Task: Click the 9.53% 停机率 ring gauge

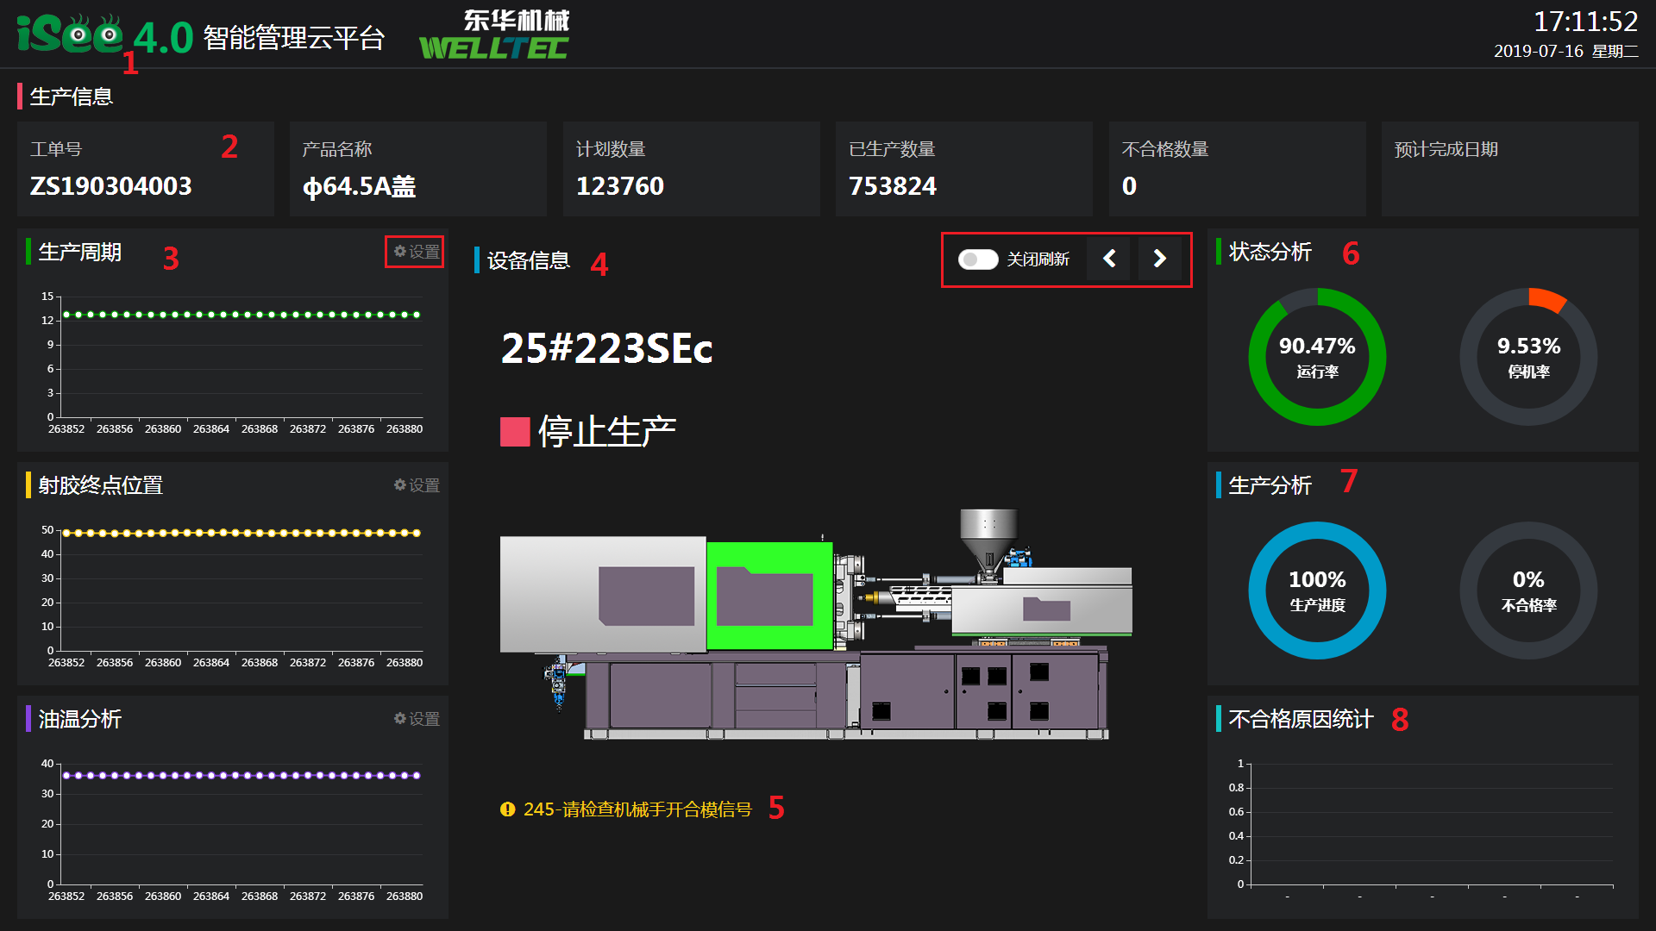Action: click(x=1528, y=357)
